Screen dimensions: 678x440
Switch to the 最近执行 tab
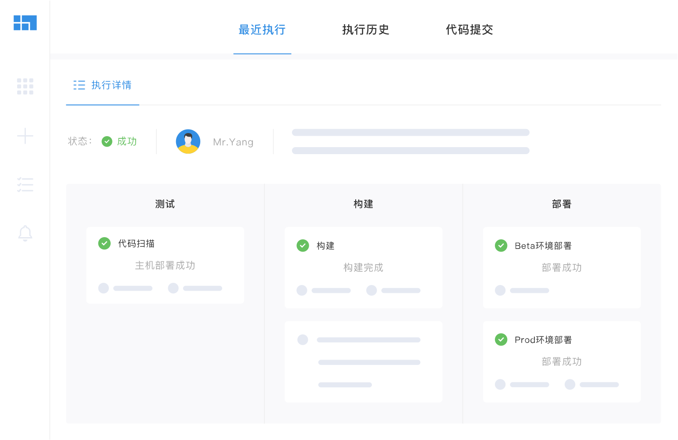tap(262, 30)
